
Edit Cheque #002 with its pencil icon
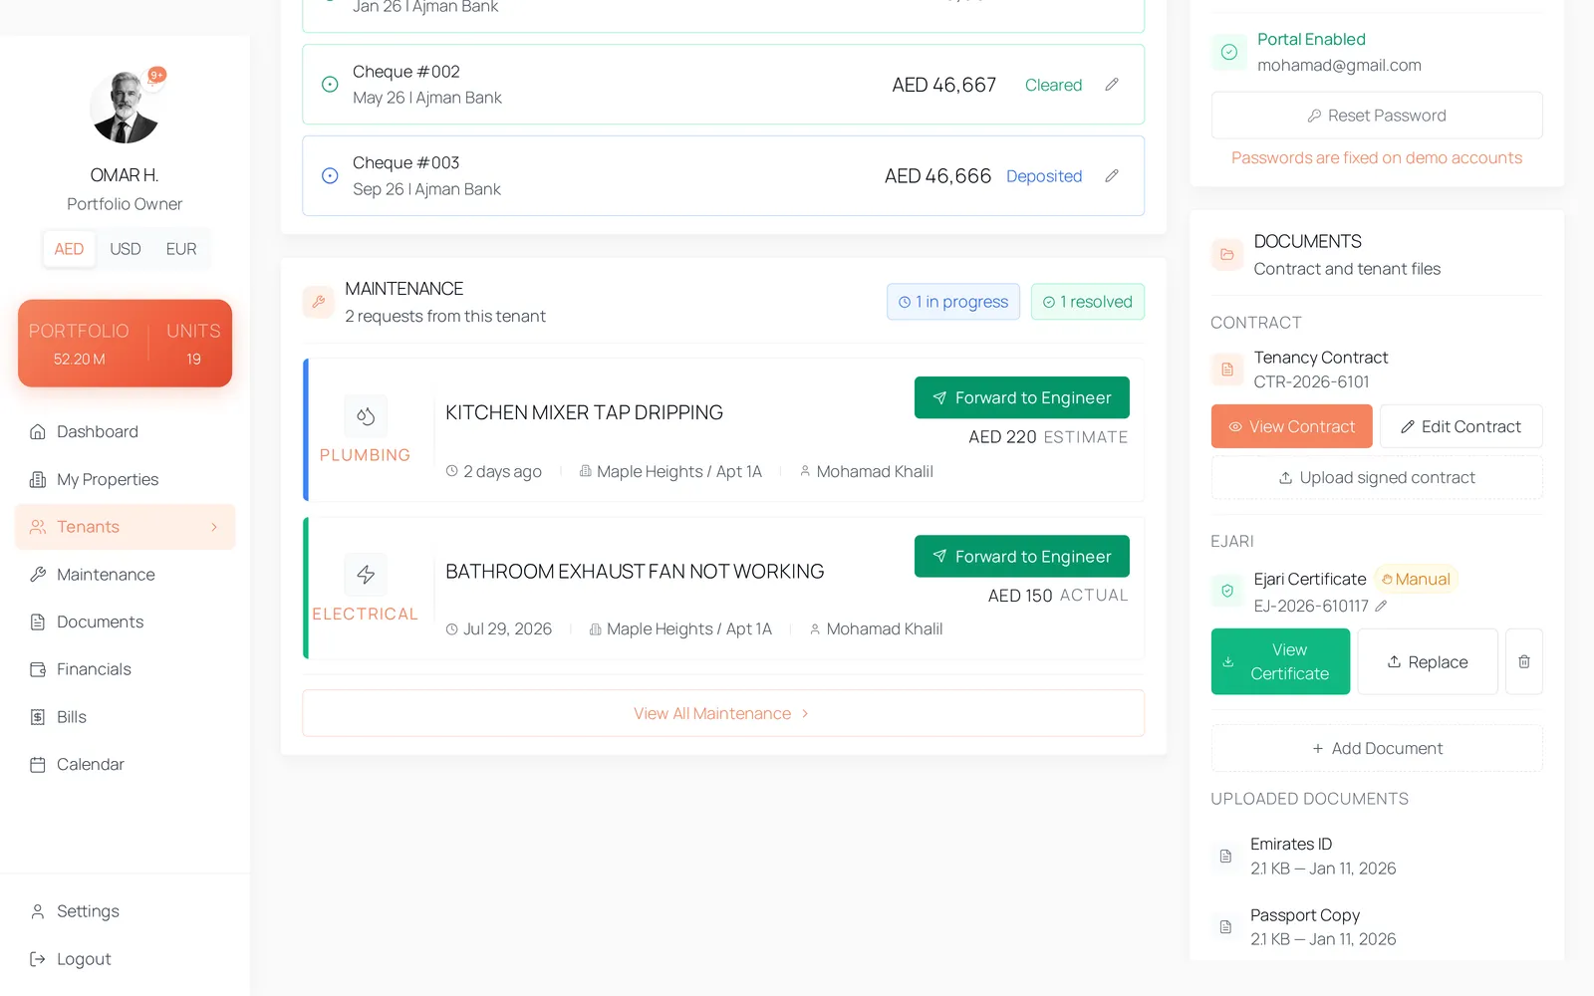click(x=1112, y=85)
